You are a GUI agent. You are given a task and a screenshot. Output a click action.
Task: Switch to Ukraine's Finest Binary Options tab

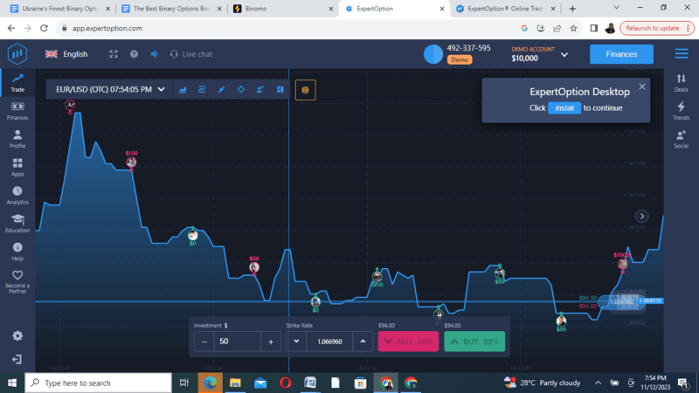59,9
